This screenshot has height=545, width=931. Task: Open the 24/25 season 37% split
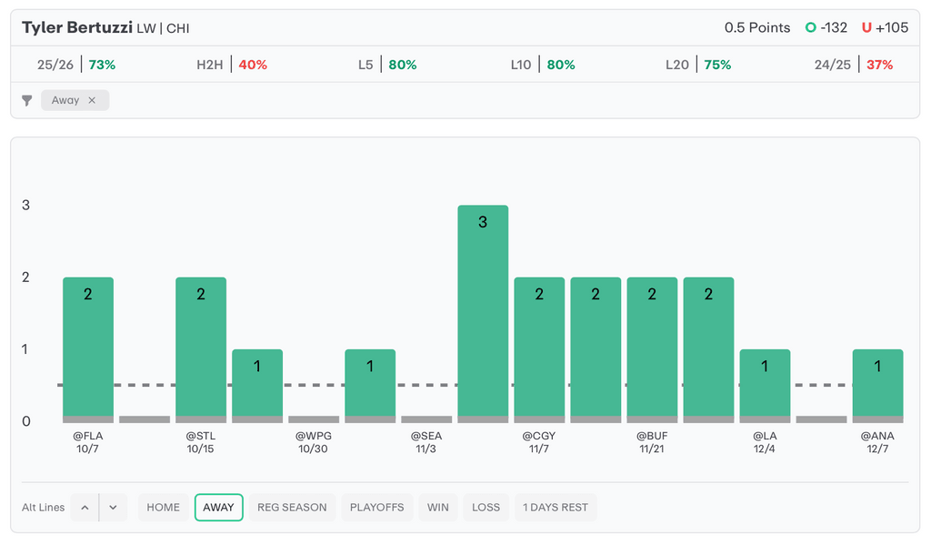[854, 66]
